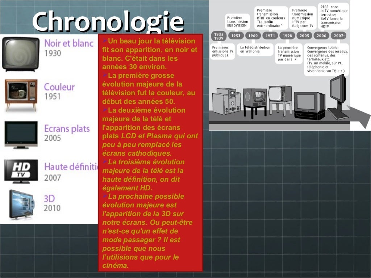Viewport: 371px width, 278px height.
Task: Click the earliest 1930s TV set drawing
Action: pyautogui.click(x=227, y=101)
